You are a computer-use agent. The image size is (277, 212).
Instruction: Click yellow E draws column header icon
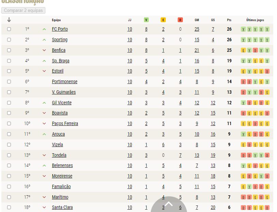pyautogui.click(x=163, y=20)
